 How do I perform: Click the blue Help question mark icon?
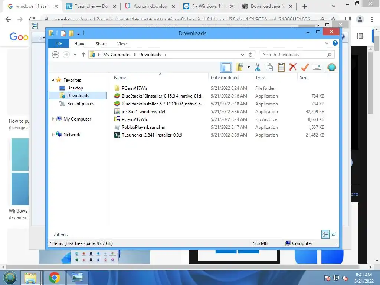coord(335,43)
